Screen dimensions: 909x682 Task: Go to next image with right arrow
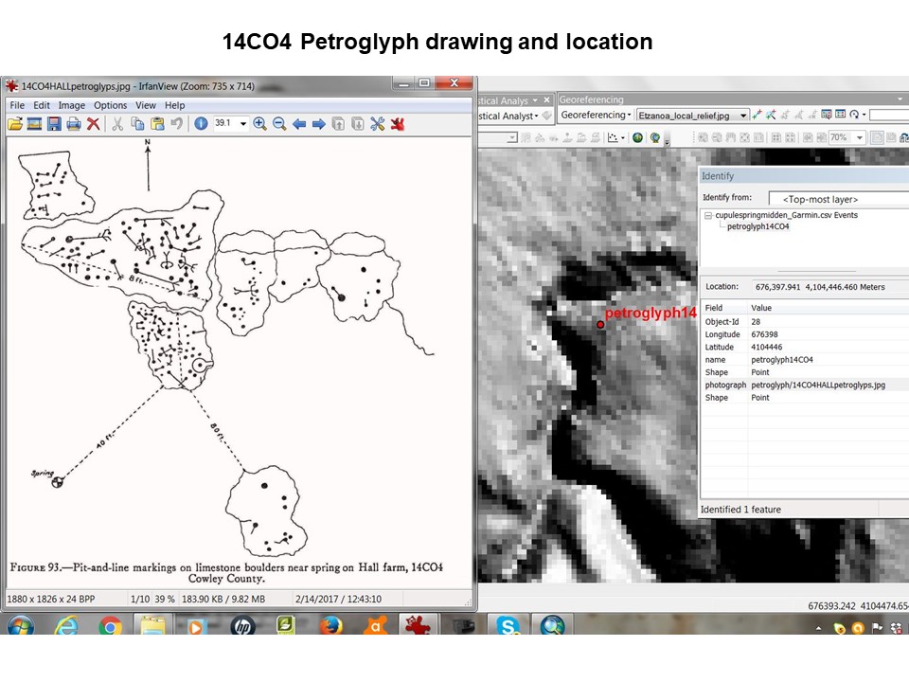pos(319,123)
